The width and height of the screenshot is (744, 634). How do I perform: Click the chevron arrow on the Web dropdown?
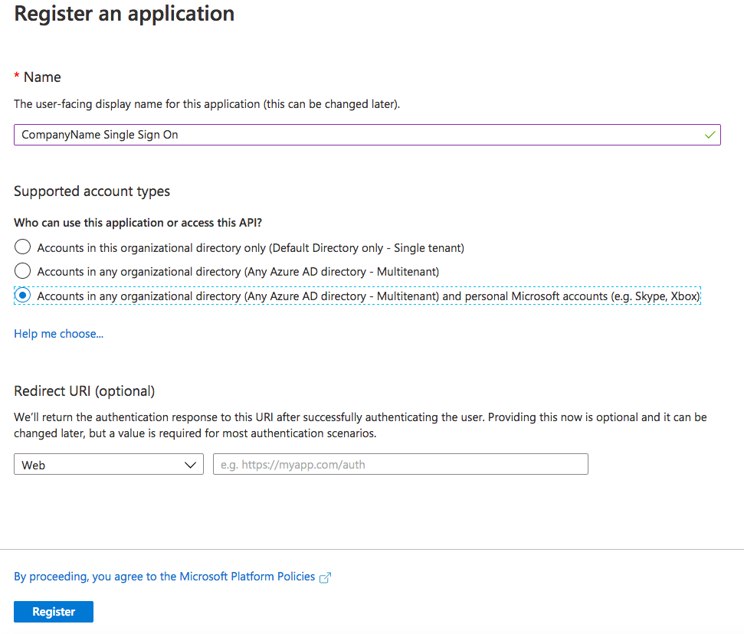click(x=191, y=465)
